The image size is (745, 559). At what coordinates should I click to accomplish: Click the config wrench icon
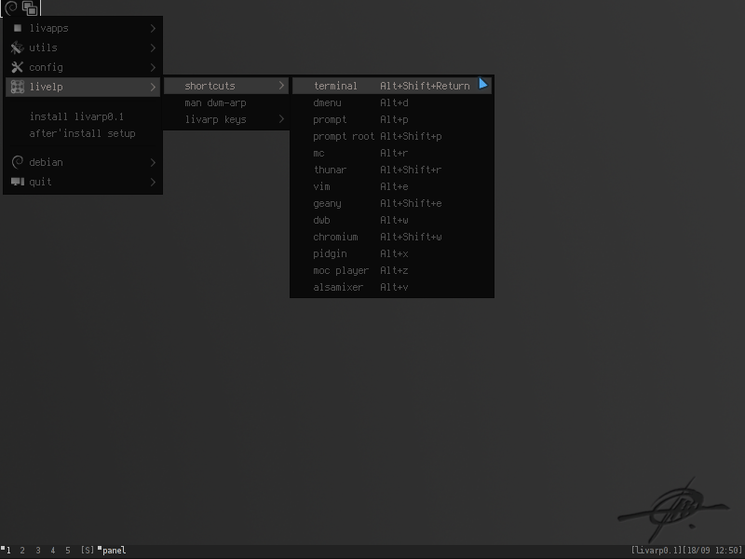click(17, 67)
